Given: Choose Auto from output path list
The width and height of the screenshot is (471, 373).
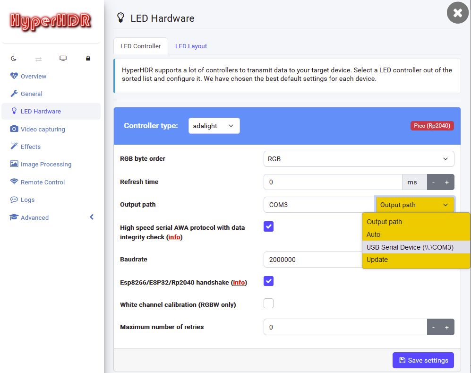Looking at the screenshot, I should [416, 234].
